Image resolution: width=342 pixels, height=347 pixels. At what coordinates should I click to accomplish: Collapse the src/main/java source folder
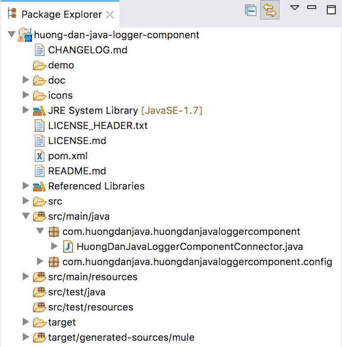click(x=26, y=216)
